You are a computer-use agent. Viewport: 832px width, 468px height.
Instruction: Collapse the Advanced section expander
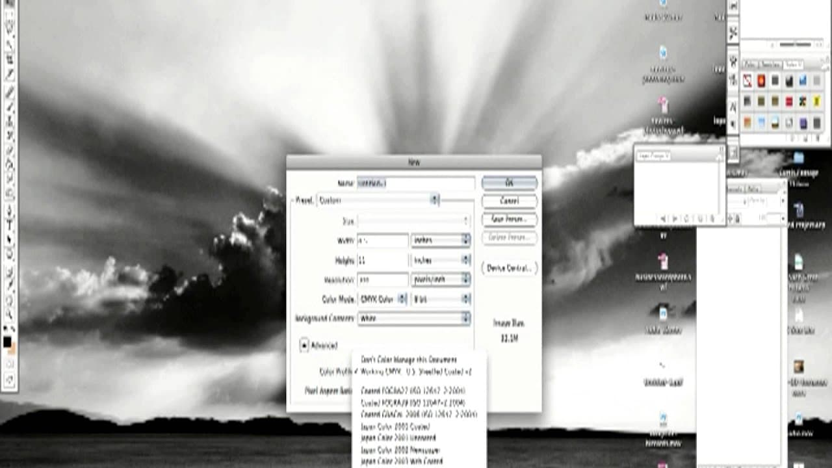click(304, 345)
